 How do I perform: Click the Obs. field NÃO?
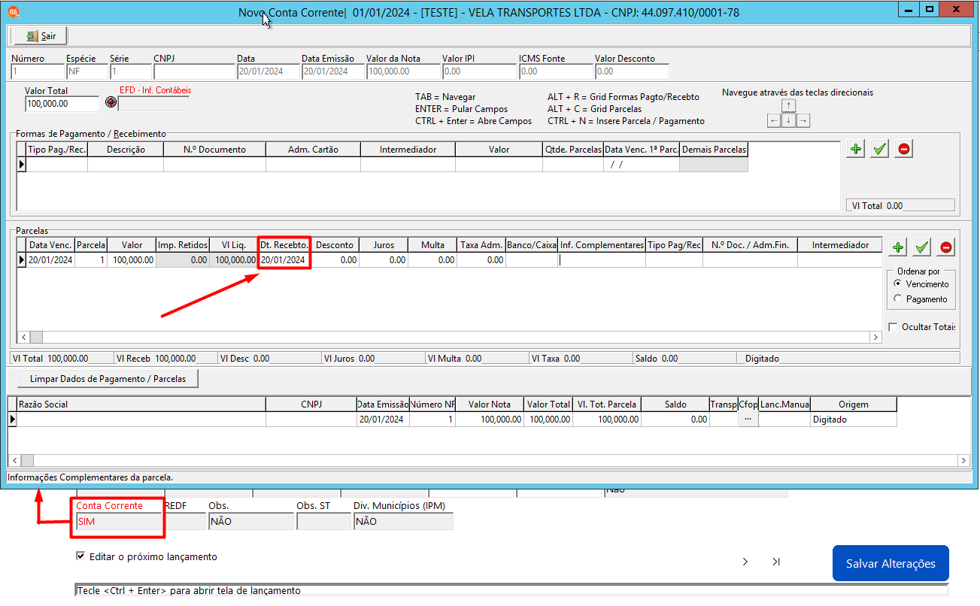(250, 522)
